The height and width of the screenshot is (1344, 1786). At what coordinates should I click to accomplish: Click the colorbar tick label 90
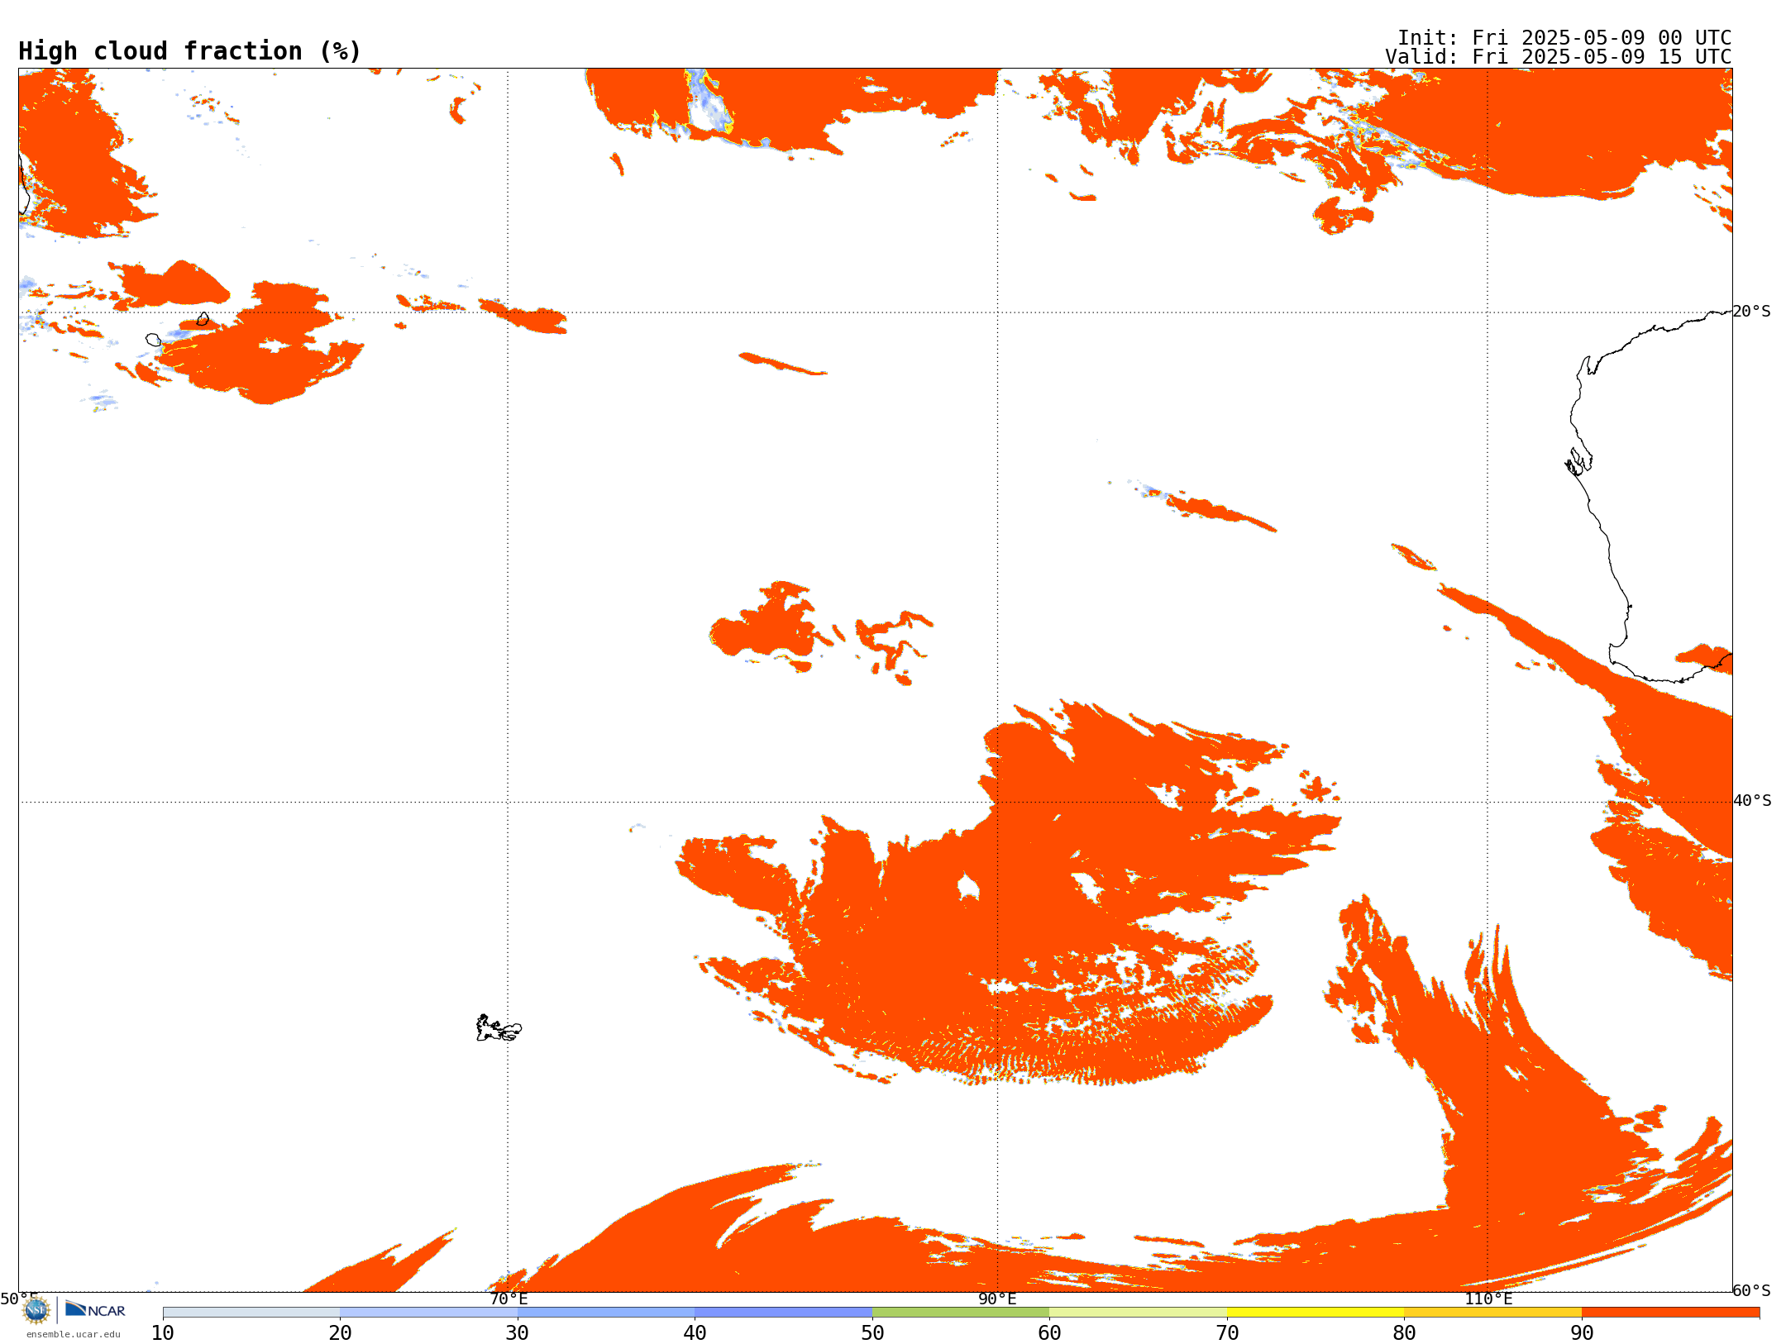[1582, 1333]
